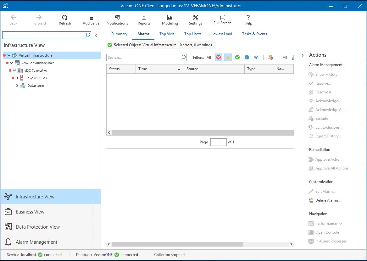Go Back using toolbar arrow

pos(13,20)
